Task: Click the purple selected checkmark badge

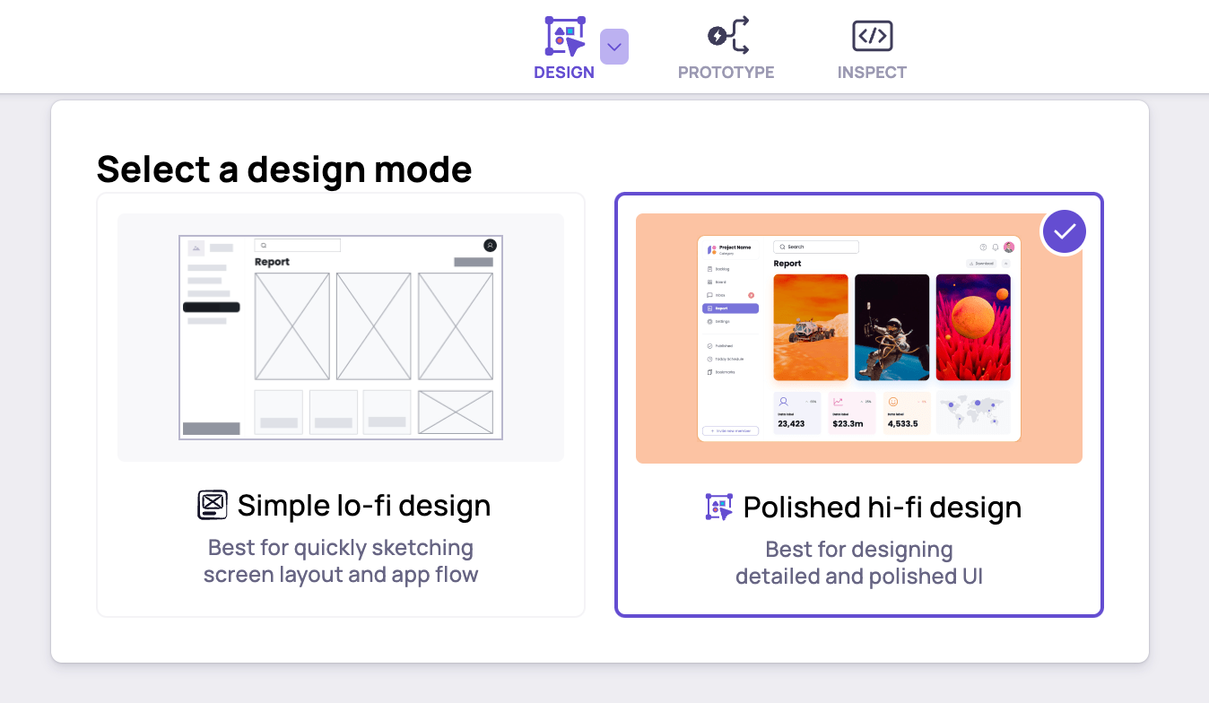Action: pos(1064,232)
